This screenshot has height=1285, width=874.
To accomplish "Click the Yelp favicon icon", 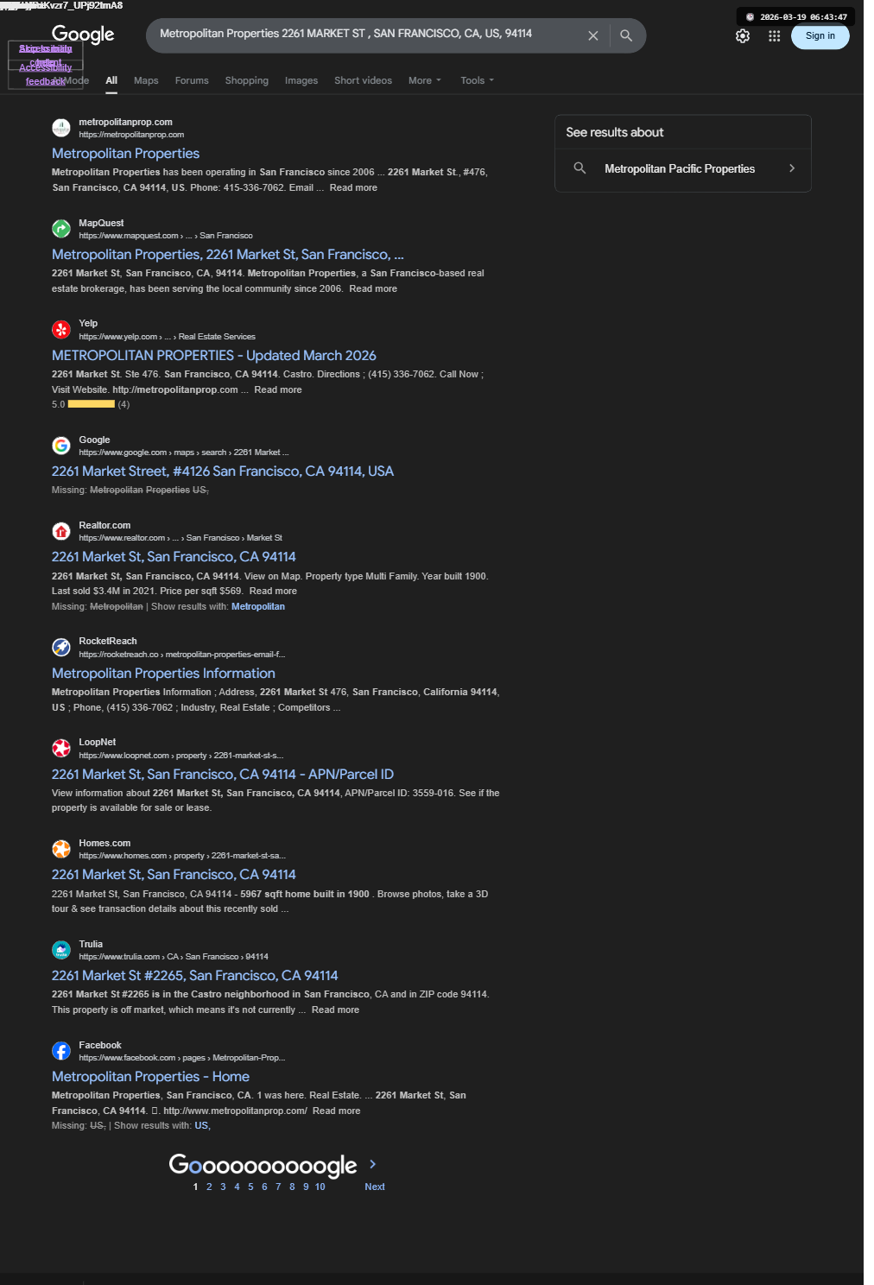I will click(x=61, y=329).
